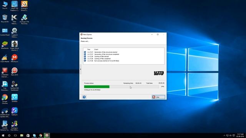Viewport: 246px width, 138px height.
Task: Click the Nero Express taskbar button
Action: (47, 135)
